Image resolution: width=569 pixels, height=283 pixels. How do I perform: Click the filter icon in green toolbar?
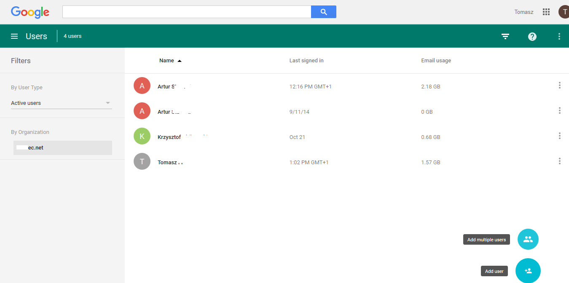(x=505, y=37)
